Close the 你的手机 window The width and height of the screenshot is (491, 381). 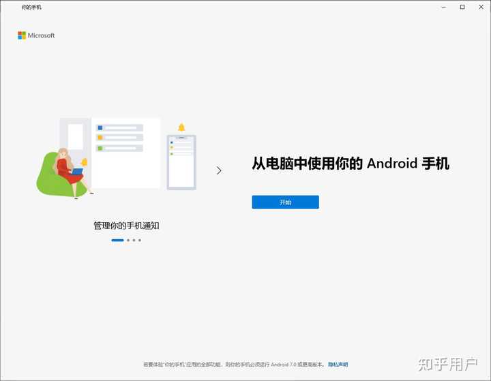click(x=481, y=7)
